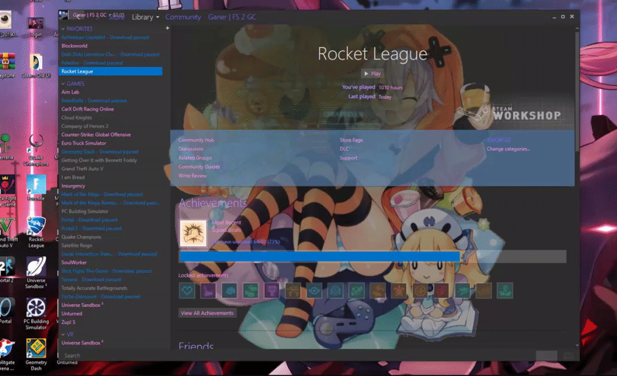Screen dimensions: 617x376
Task: Select Satellite Reign in games list
Action: click(77, 245)
